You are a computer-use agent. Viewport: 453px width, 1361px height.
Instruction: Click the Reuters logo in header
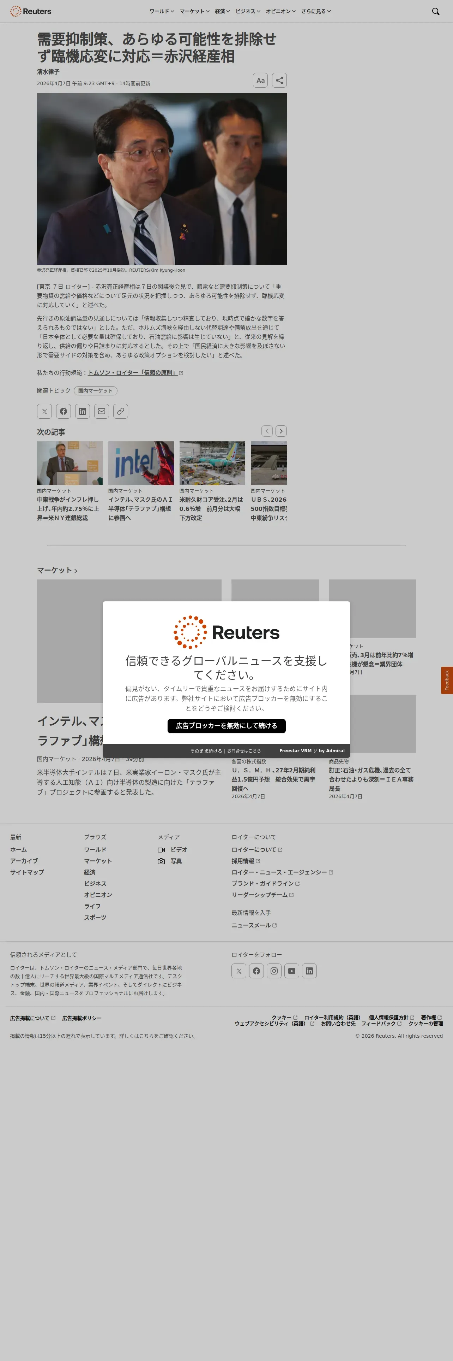[31, 11]
